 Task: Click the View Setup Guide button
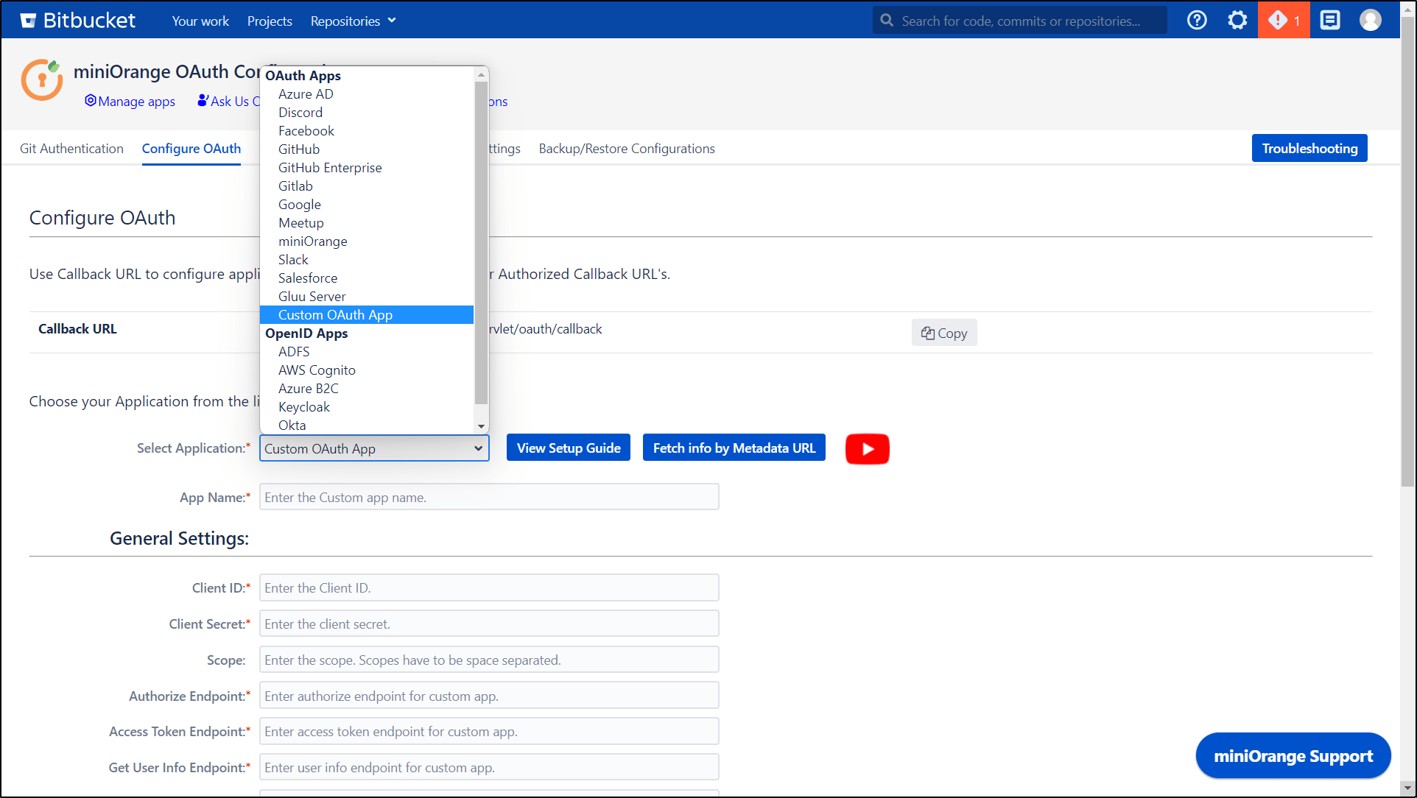pyautogui.click(x=568, y=447)
